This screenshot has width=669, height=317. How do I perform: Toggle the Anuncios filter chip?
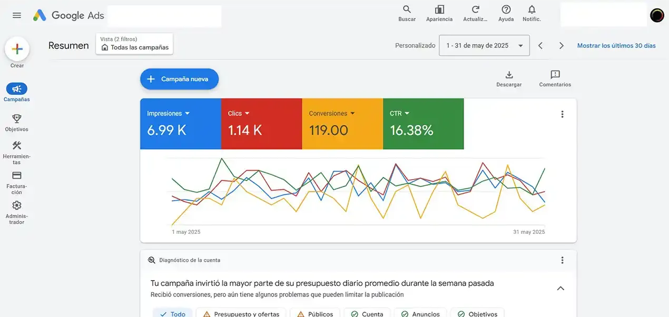point(420,313)
